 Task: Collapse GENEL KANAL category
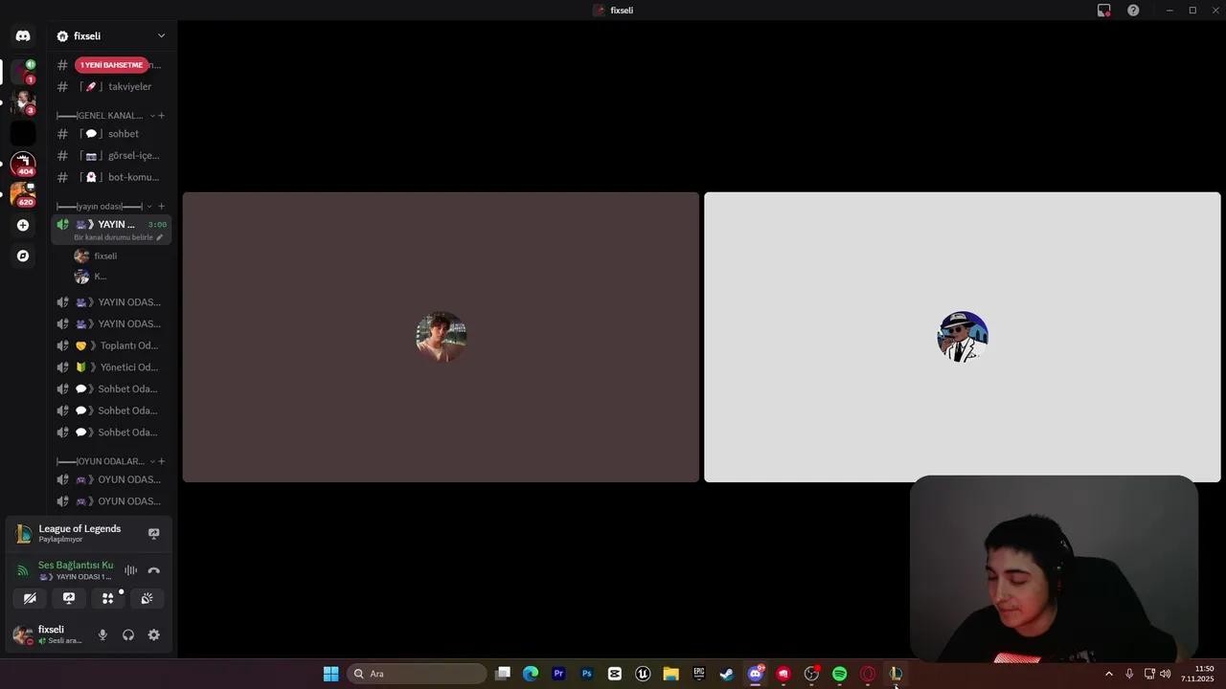pos(152,115)
